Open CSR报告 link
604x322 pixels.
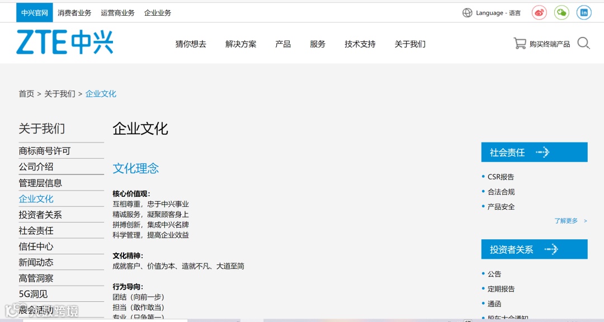pyautogui.click(x=501, y=177)
